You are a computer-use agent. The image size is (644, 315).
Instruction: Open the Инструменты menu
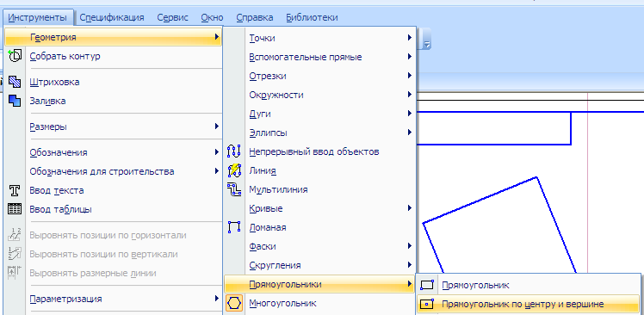[x=37, y=17]
